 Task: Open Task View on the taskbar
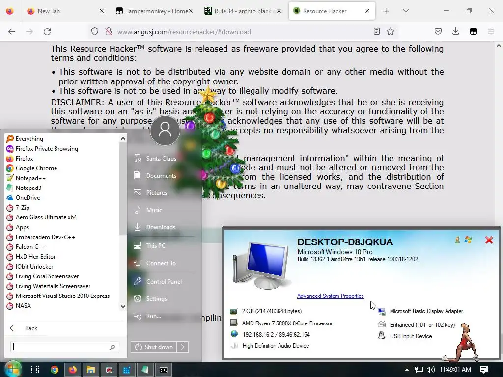tap(35, 370)
